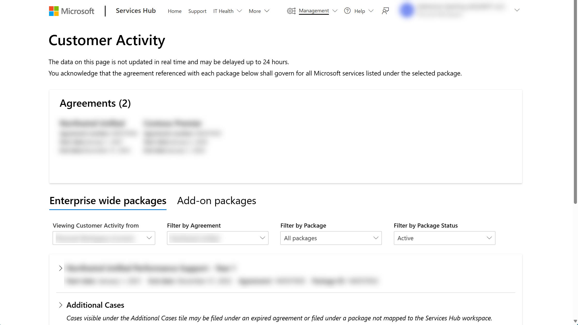Click the Home navigation link

175,11
